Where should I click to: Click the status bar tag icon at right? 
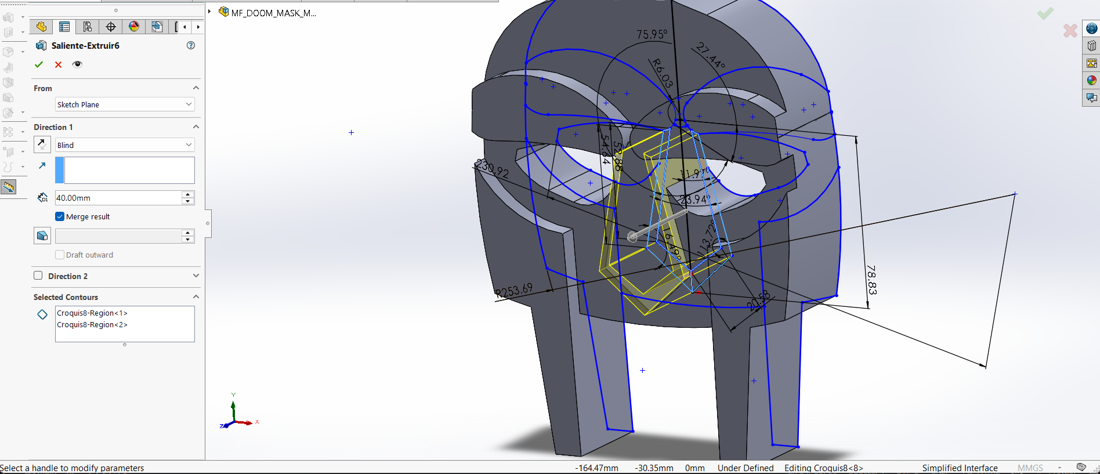pyautogui.click(x=1081, y=467)
